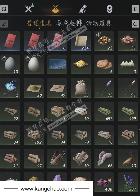Select the blue embroidered pouch item
This screenshot has width=140, height=196.
(10, 88)
